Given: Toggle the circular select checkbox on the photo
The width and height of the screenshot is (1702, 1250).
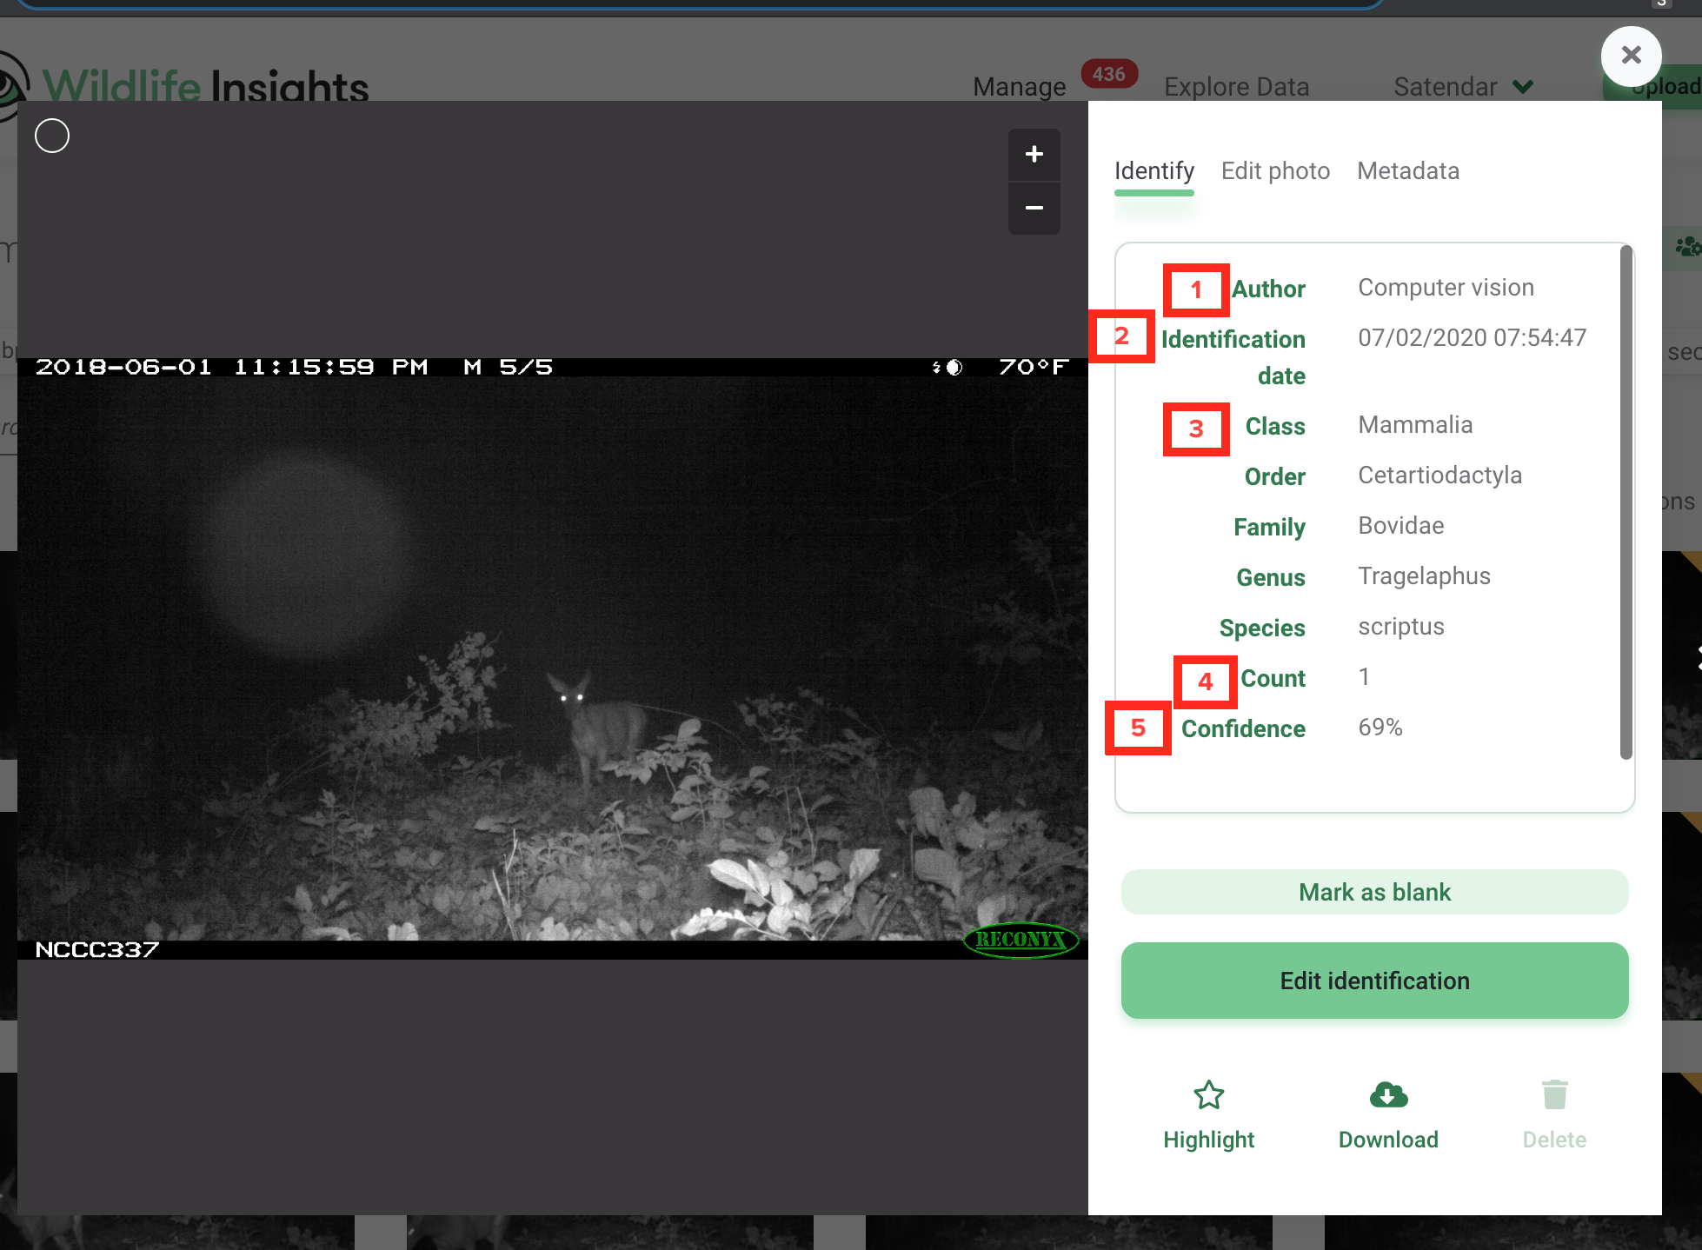Looking at the screenshot, I should tap(52, 136).
